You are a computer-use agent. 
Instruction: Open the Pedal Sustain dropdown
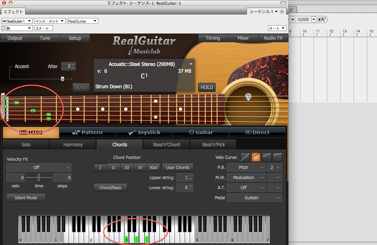pos(254,198)
